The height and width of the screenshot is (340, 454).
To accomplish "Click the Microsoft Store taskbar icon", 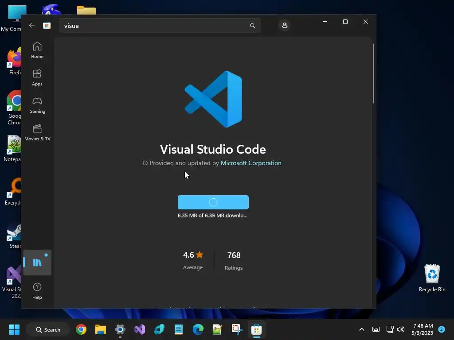I will click(x=257, y=329).
